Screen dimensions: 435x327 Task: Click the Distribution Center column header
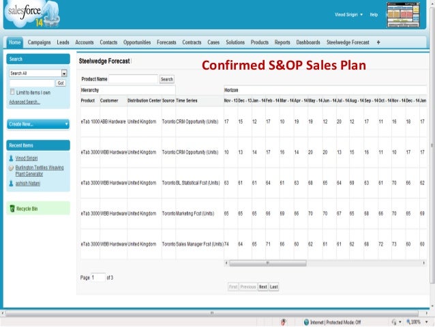click(144, 100)
